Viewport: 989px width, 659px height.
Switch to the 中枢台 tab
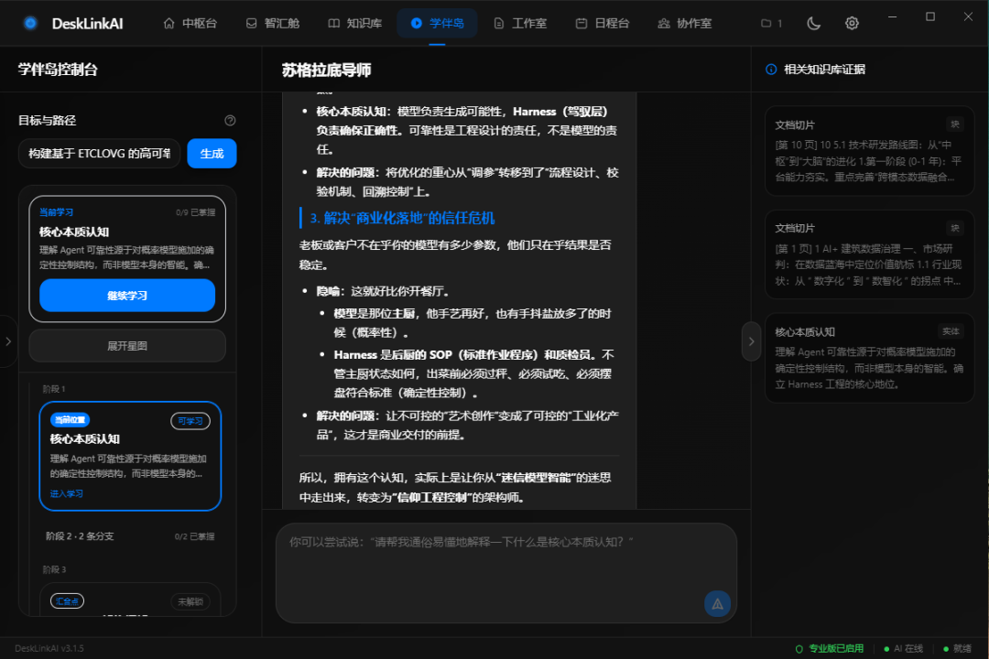190,23
